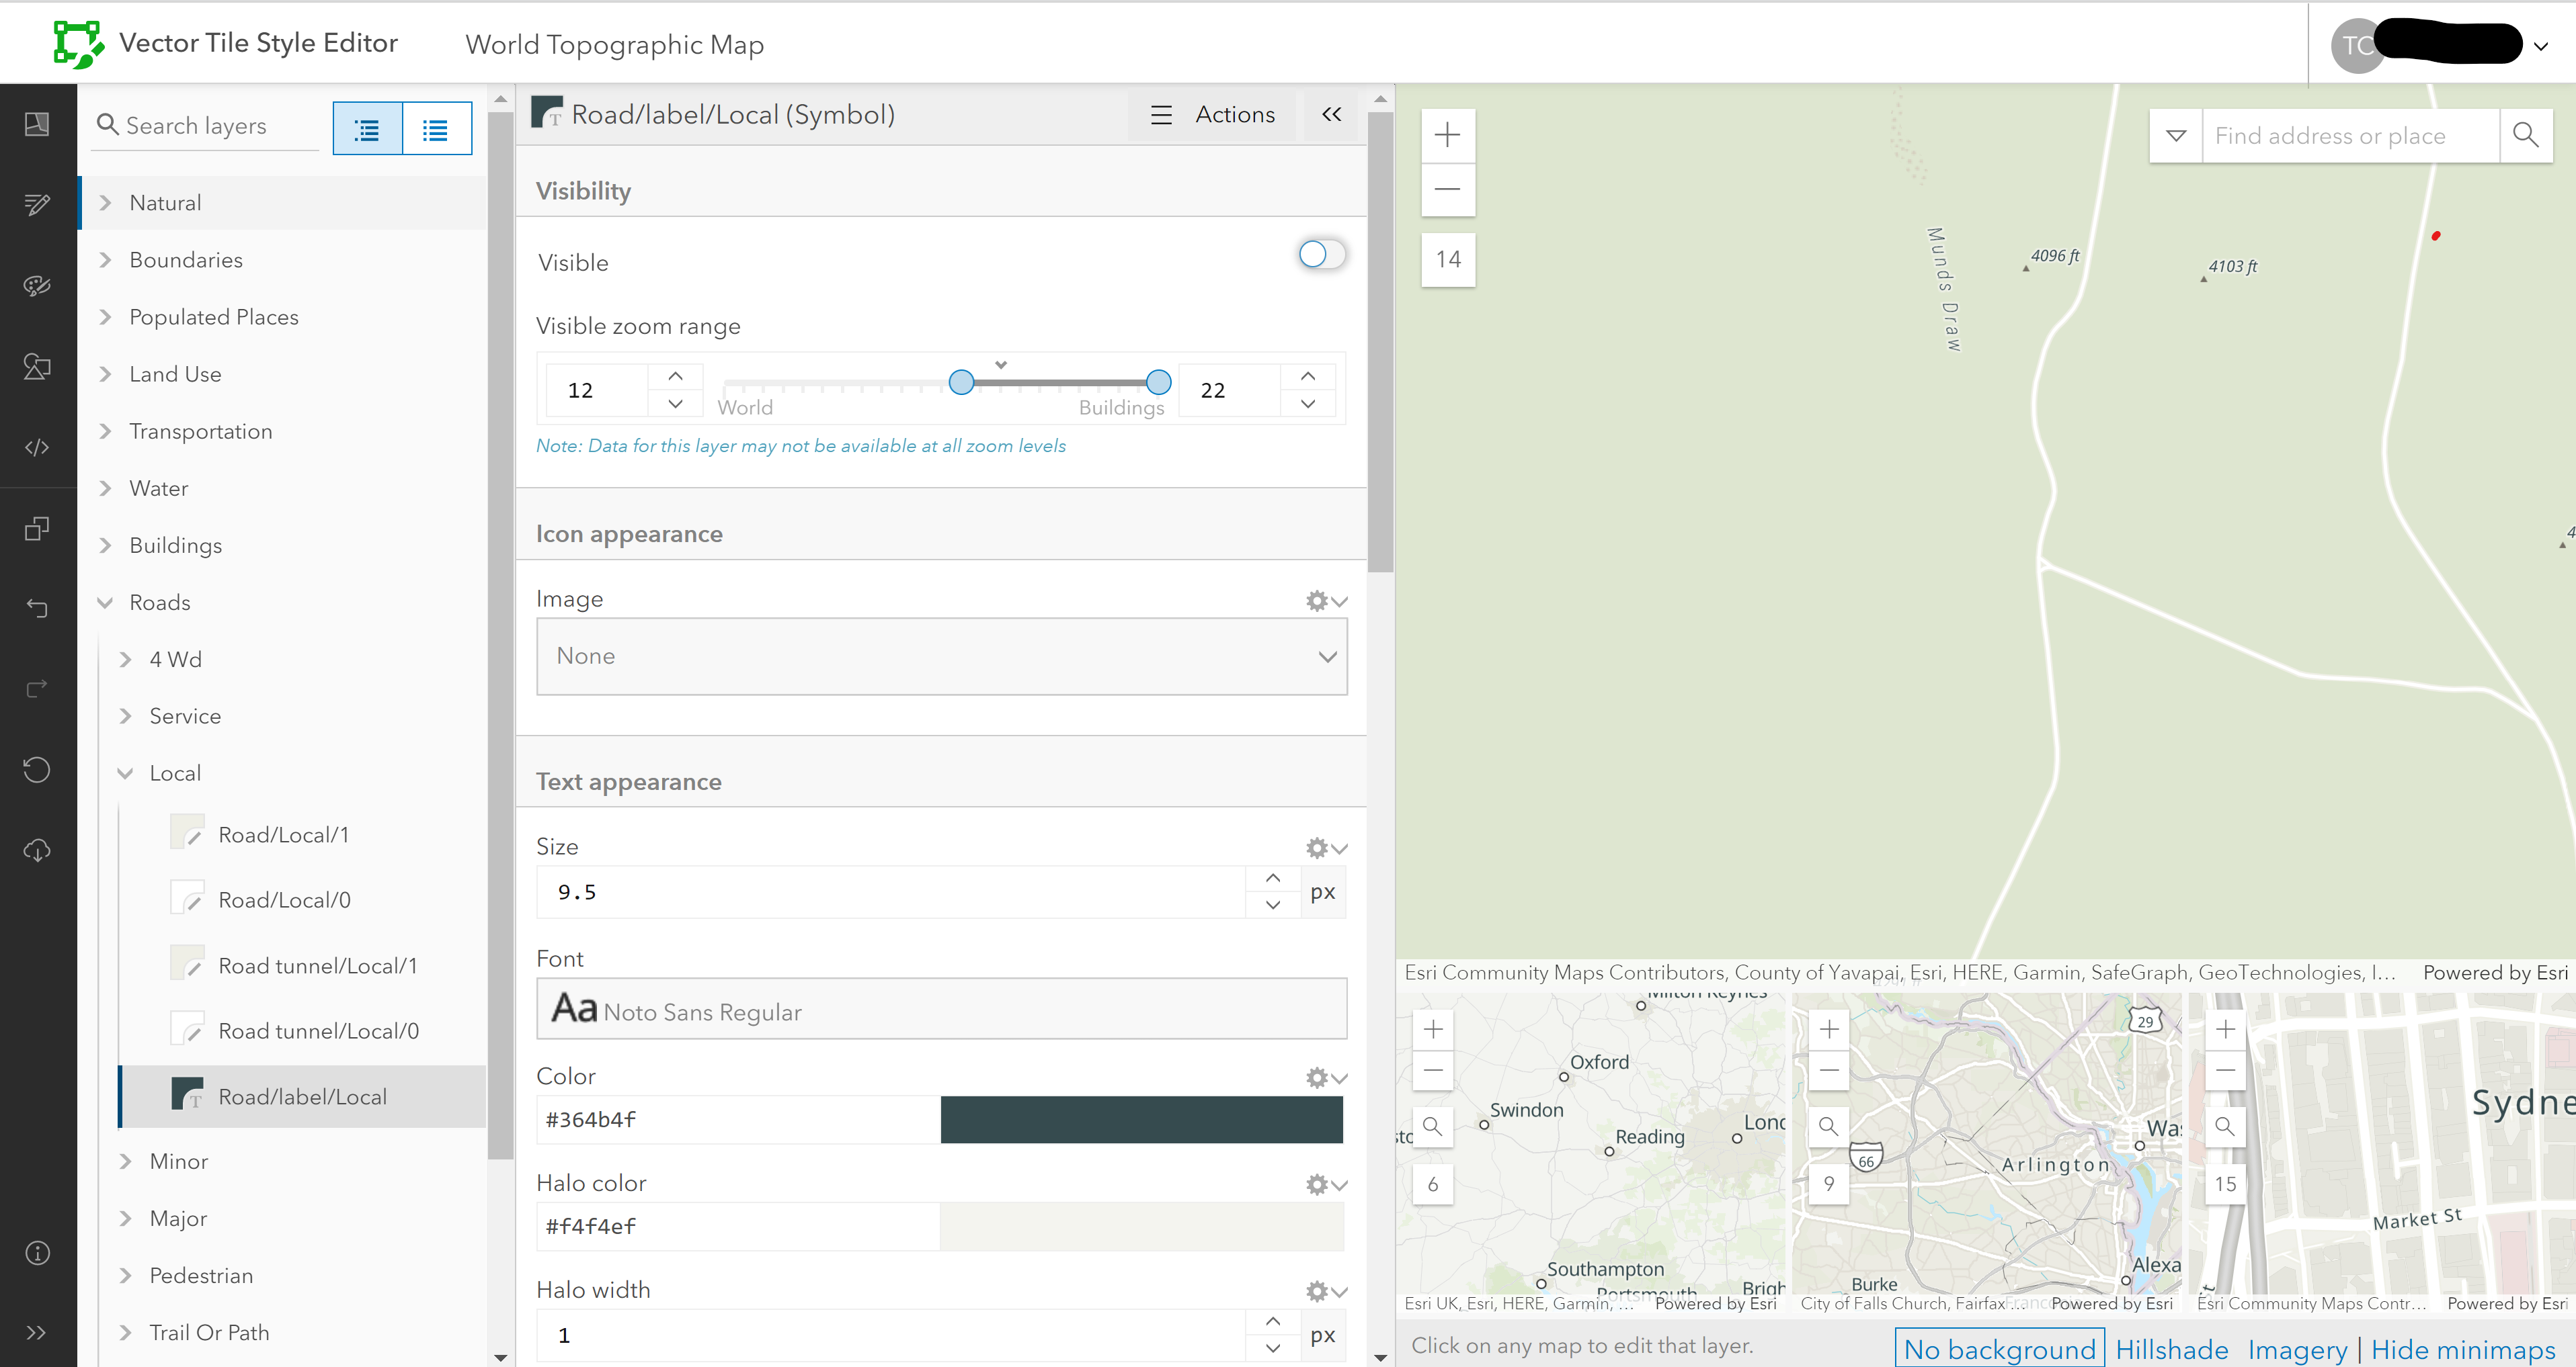The height and width of the screenshot is (1367, 2576).
Task: Switch background to Imagery
Action: pyautogui.click(x=2297, y=1349)
